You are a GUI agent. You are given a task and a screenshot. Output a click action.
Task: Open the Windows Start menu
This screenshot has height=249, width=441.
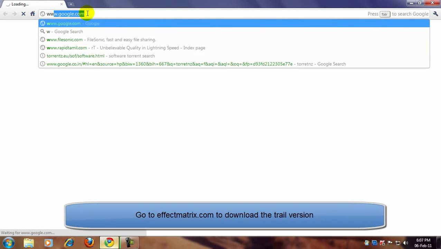8,243
